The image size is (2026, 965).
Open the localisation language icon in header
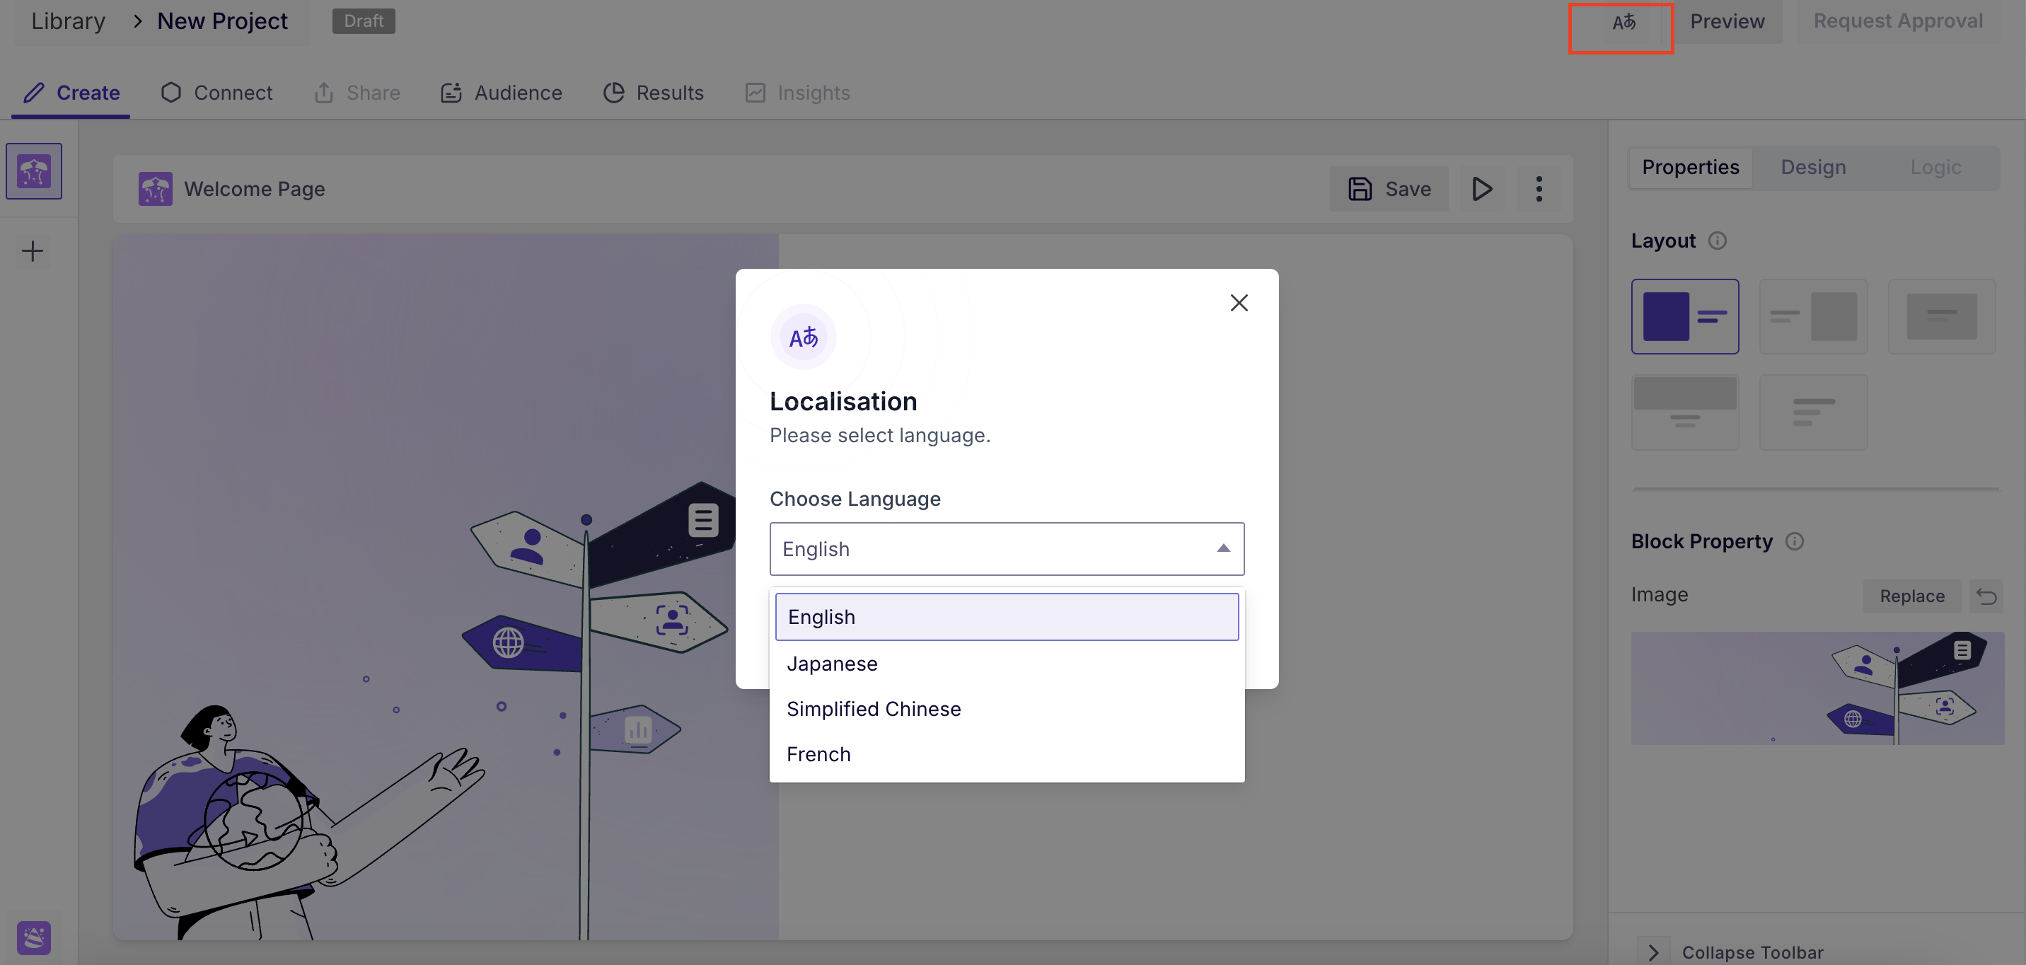tap(1623, 22)
